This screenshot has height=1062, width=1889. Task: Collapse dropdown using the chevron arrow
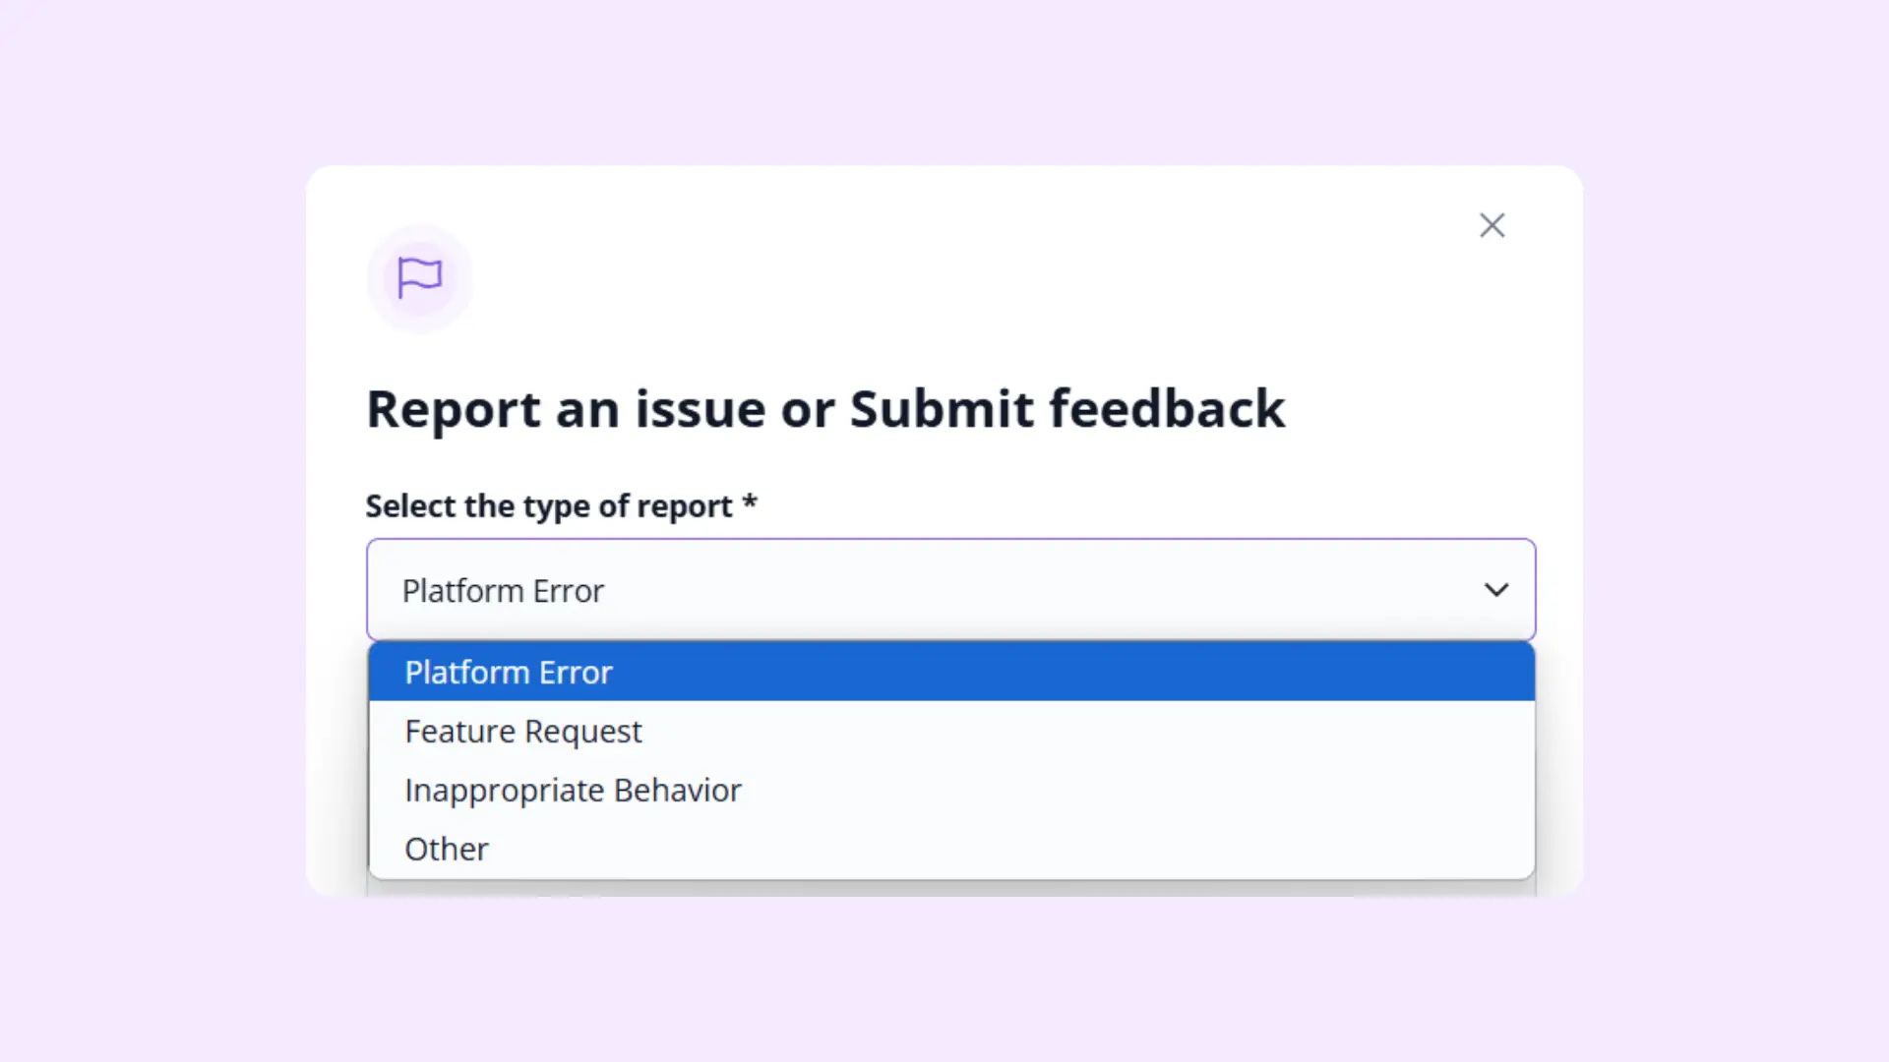[1496, 590]
